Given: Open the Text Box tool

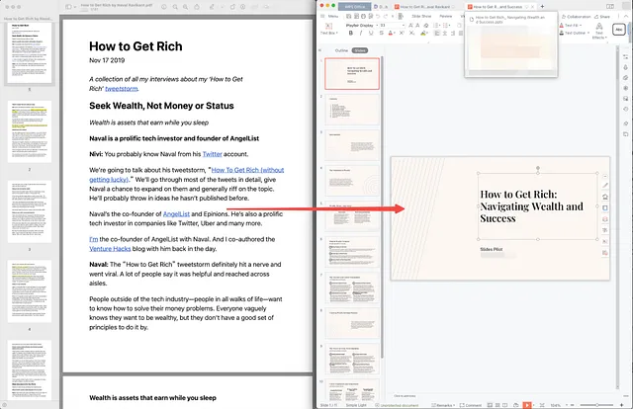Looking at the screenshot, I should pyautogui.click(x=328, y=29).
